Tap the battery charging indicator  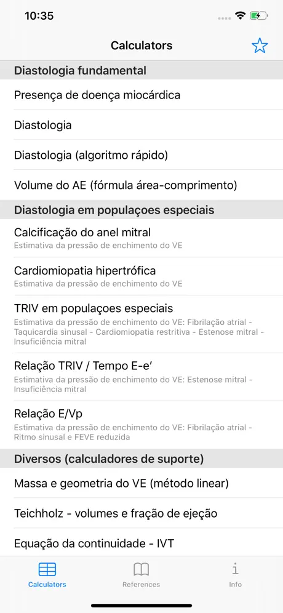(259, 16)
